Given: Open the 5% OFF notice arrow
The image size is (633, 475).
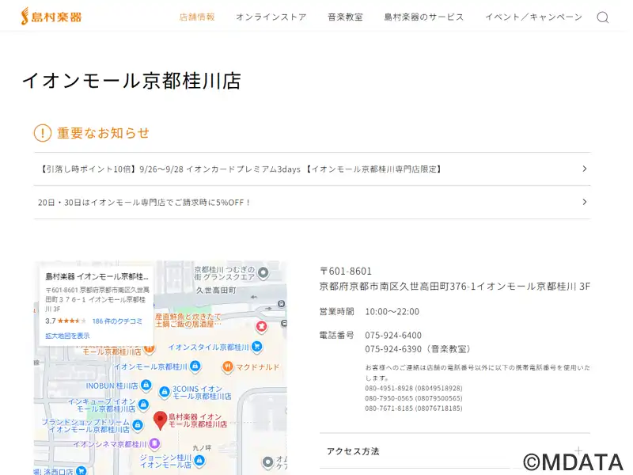Looking at the screenshot, I should (x=584, y=202).
